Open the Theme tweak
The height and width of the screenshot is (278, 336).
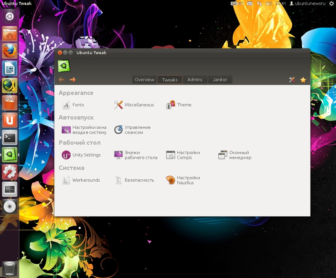click(179, 105)
